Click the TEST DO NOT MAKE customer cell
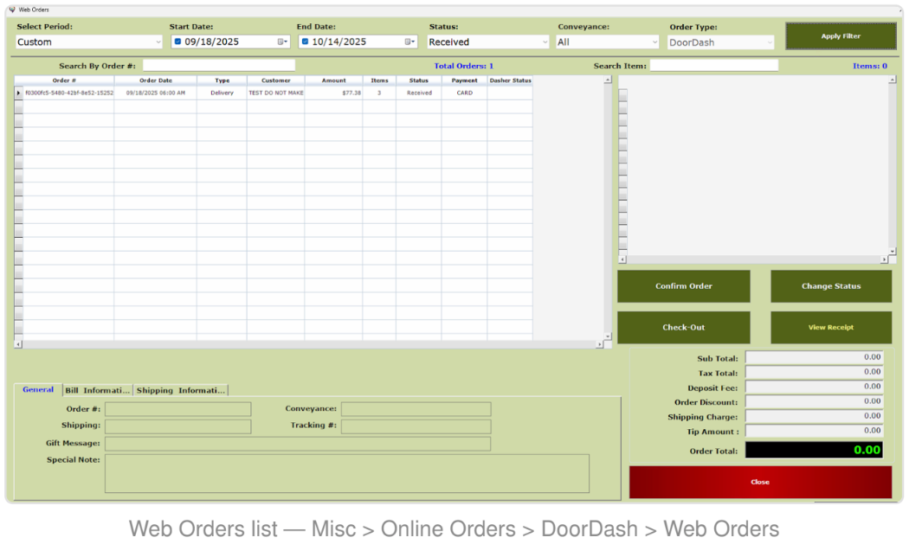909x544 pixels. [276, 93]
